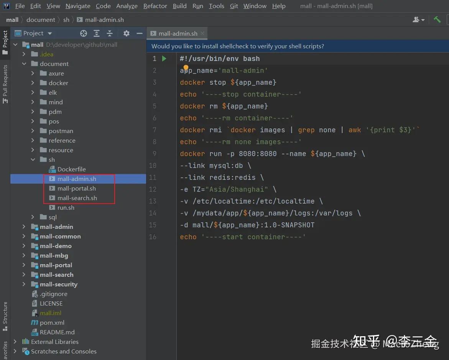Screen dimensions: 449x360
Task: Click the Build project hammer icon
Action: click(x=437, y=20)
